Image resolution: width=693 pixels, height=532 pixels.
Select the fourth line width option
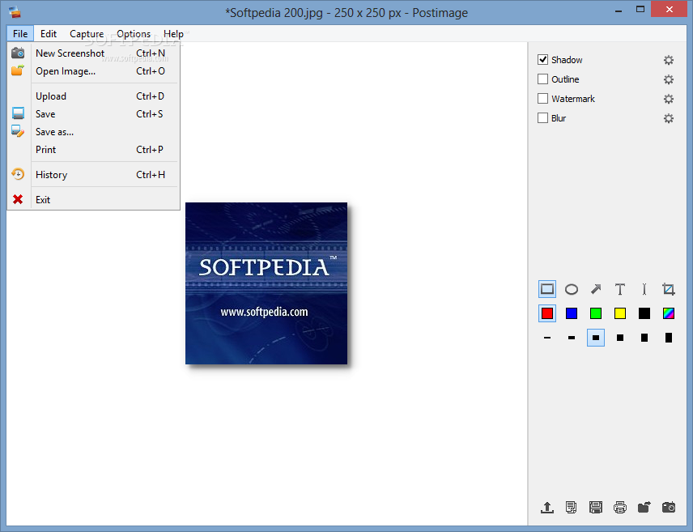620,338
